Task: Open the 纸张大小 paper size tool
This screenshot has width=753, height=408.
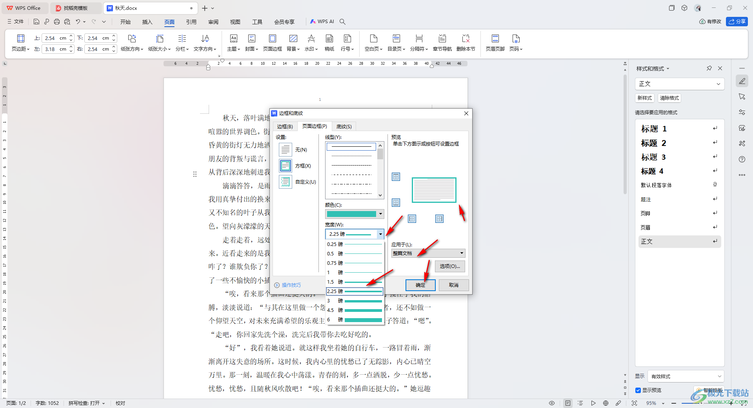Action: (x=159, y=43)
